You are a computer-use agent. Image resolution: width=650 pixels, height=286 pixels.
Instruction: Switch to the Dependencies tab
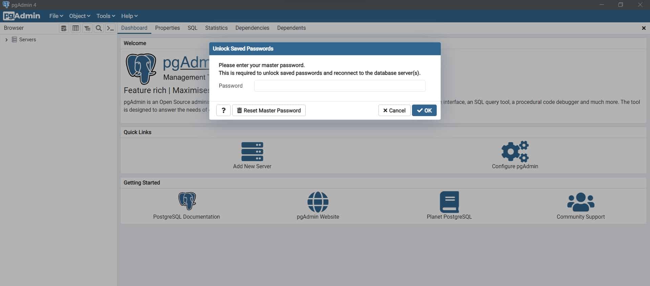click(252, 28)
